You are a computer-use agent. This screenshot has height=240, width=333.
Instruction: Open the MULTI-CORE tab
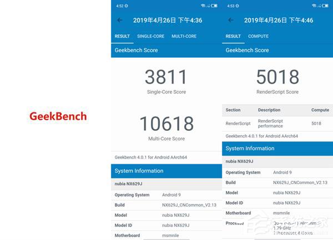pos(184,36)
